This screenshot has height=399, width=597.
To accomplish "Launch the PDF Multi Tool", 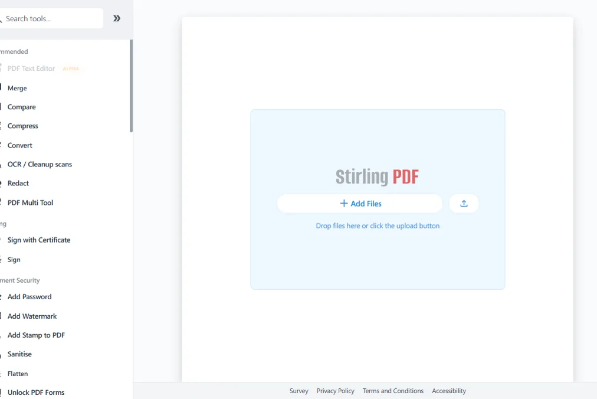I will [x=31, y=202].
